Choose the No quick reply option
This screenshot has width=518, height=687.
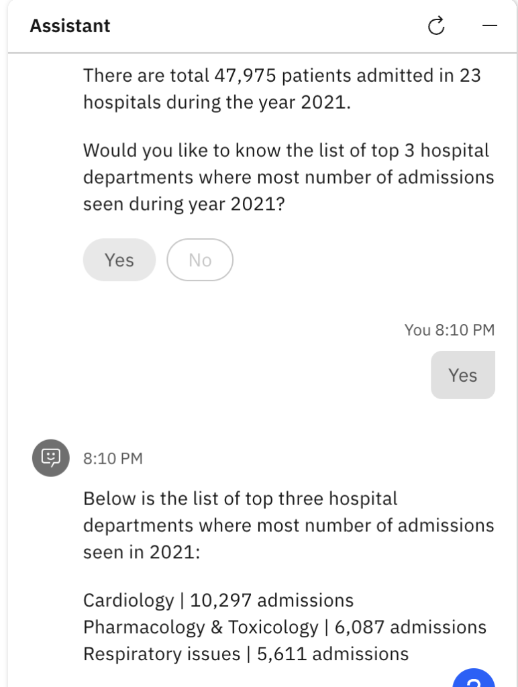[200, 260]
